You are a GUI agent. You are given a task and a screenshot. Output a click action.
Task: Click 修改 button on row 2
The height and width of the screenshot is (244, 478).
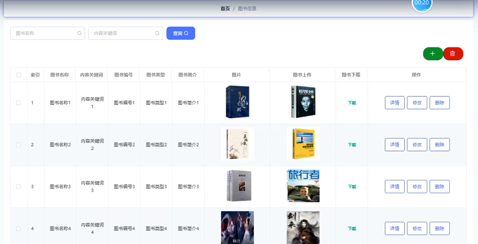coord(417,144)
